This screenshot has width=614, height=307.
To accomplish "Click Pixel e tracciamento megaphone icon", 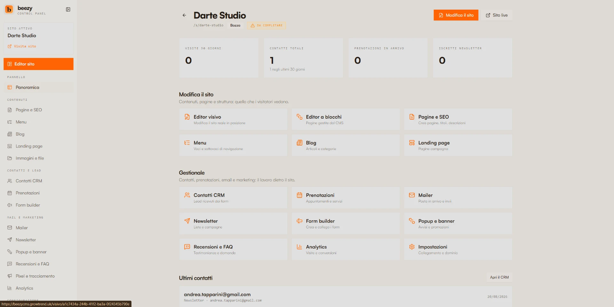I will click(x=10, y=276).
